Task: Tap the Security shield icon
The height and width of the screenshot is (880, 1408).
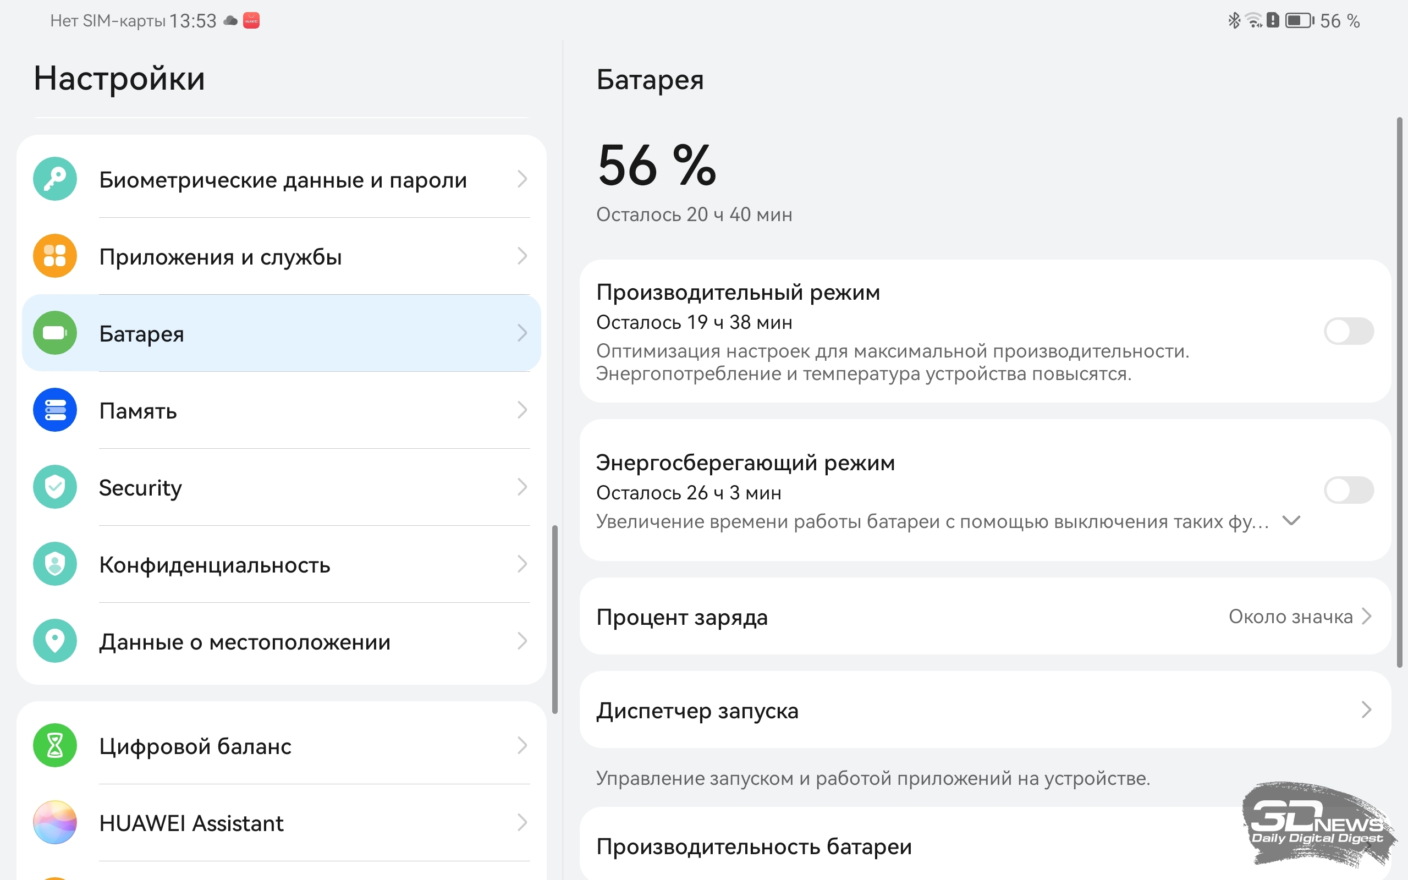Action: tap(54, 487)
